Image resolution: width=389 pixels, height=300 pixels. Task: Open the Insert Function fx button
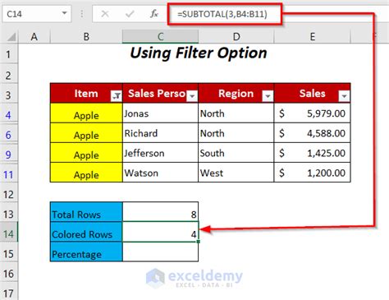point(154,14)
